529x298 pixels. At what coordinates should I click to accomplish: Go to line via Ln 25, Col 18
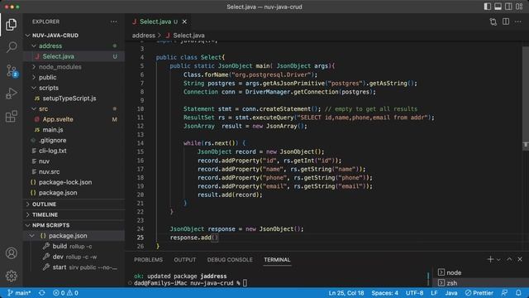(346, 293)
